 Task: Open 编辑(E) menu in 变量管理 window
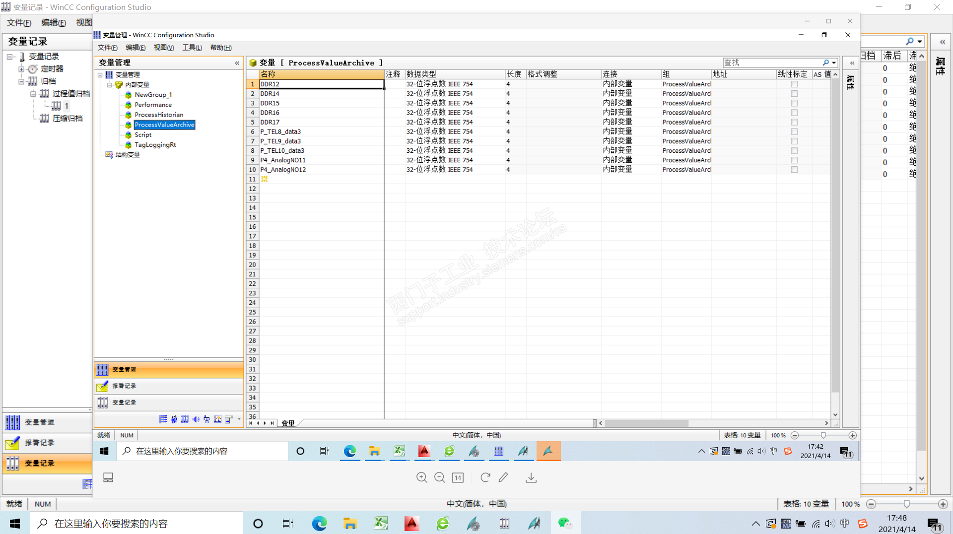coord(136,48)
